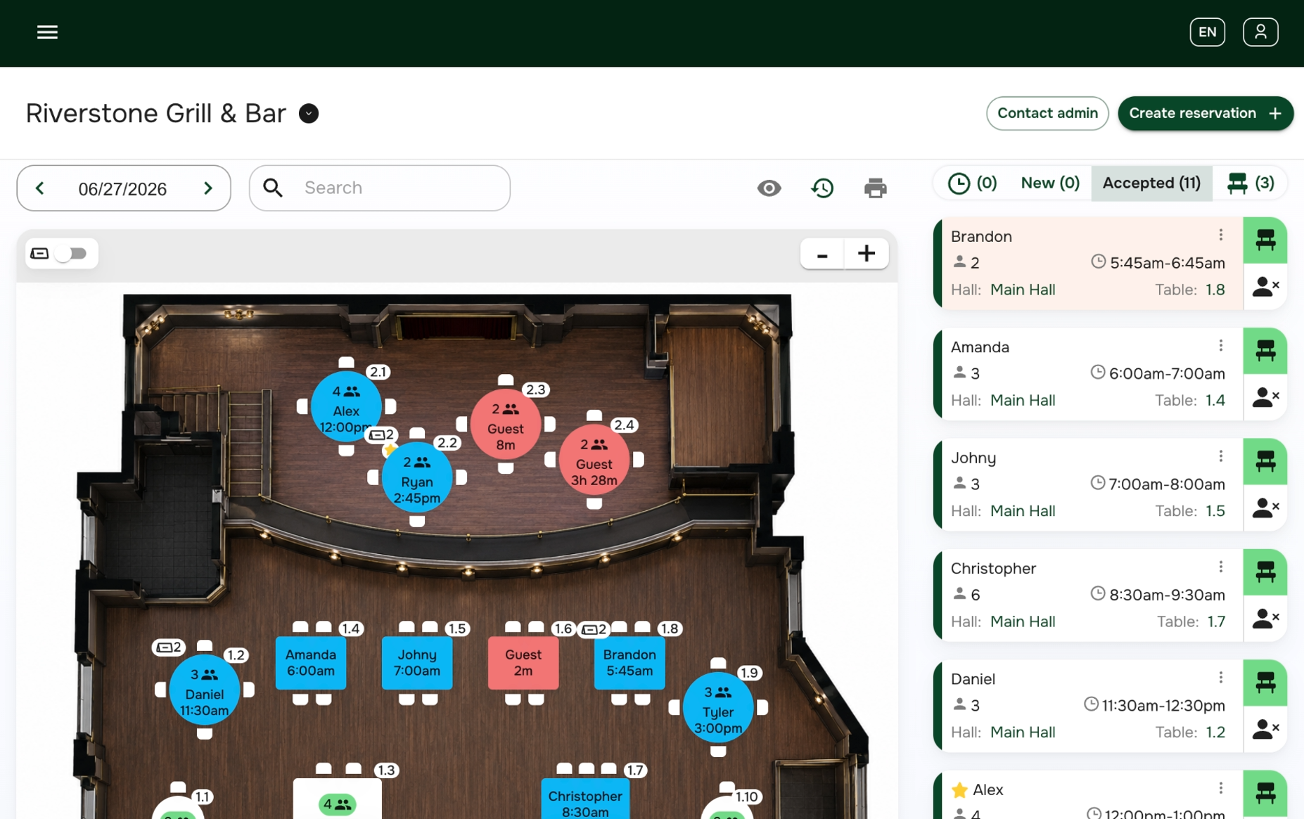This screenshot has width=1304, height=819.
Task: Click Create reservation button
Action: 1206,113
